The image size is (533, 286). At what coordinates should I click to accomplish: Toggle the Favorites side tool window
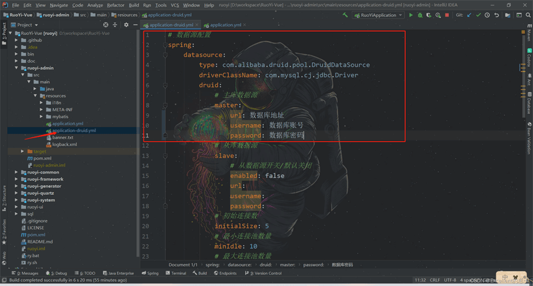point(4,232)
